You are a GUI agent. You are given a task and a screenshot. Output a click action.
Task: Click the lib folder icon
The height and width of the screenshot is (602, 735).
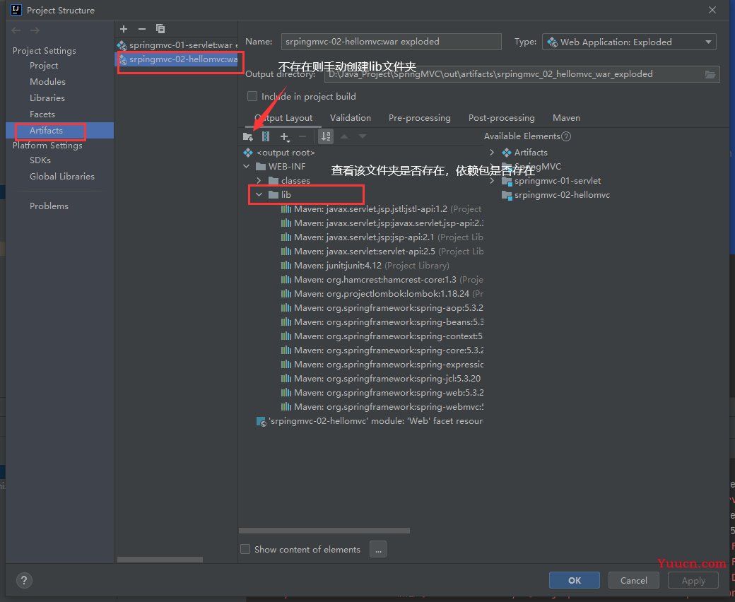point(274,195)
